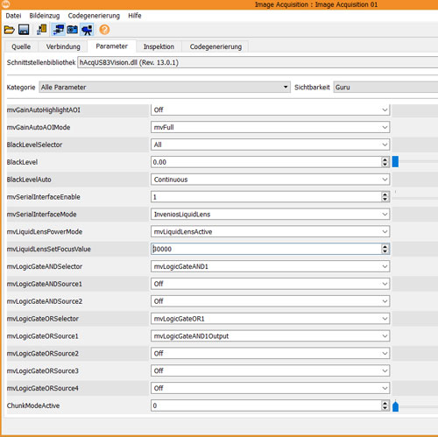Expand the mvLogicGateANDSource1 dropdown

(x=271, y=284)
